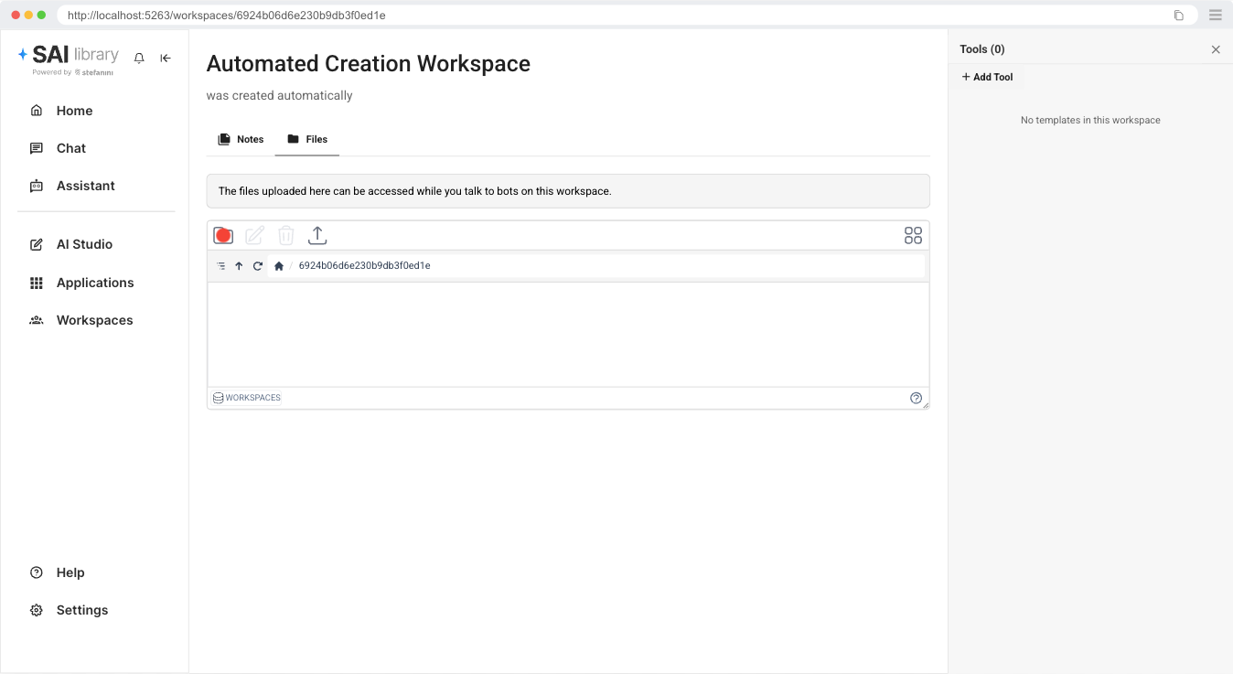Refresh the file list
This screenshot has height=674, width=1233.
click(x=258, y=266)
